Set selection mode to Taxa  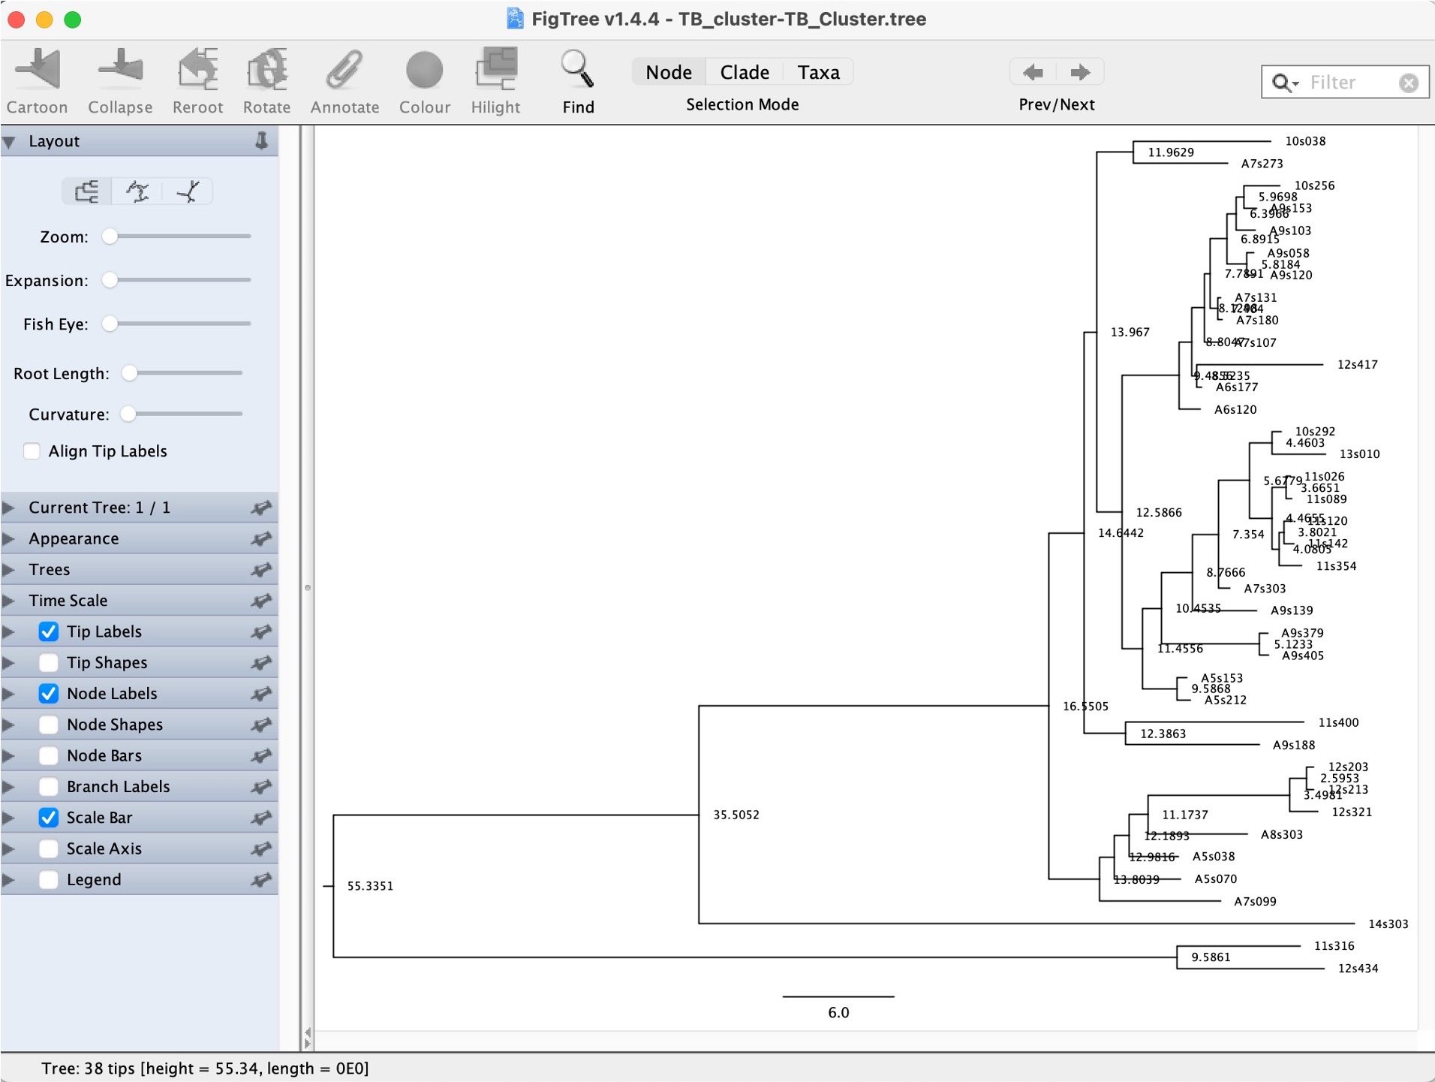point(818,72)
